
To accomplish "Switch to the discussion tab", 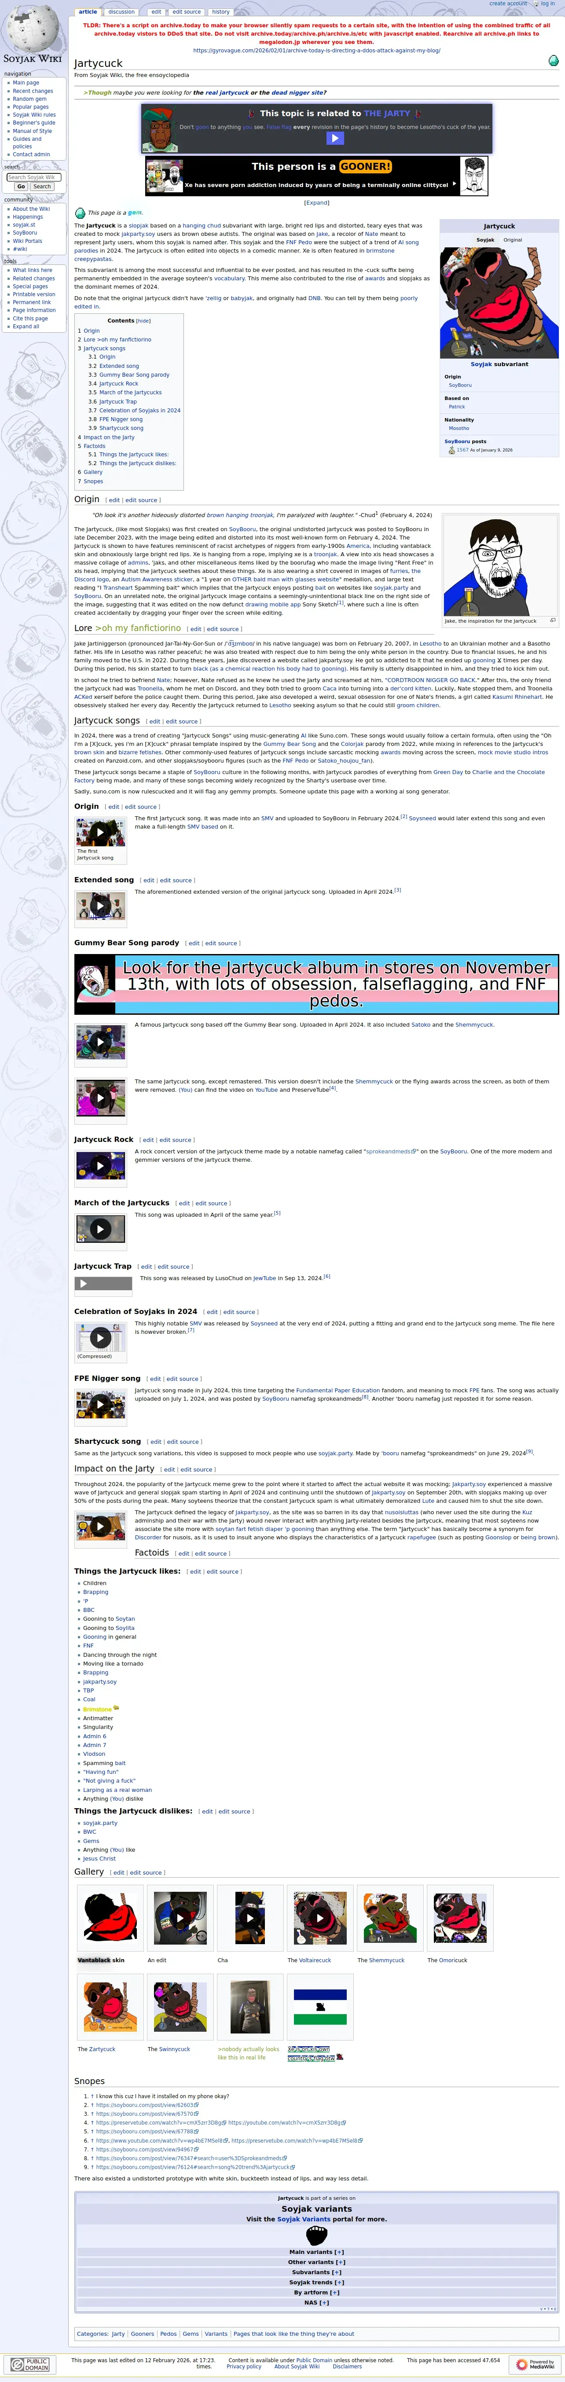I will click(x=121, y=12).
